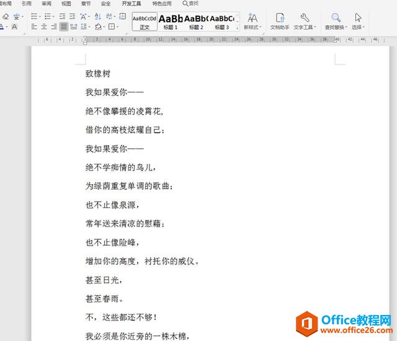Toggle align left
397x341 pixels.
(34, 27)
